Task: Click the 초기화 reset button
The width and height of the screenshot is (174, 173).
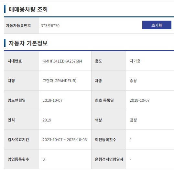Action: pyautogui.click(x=157, y=25)
